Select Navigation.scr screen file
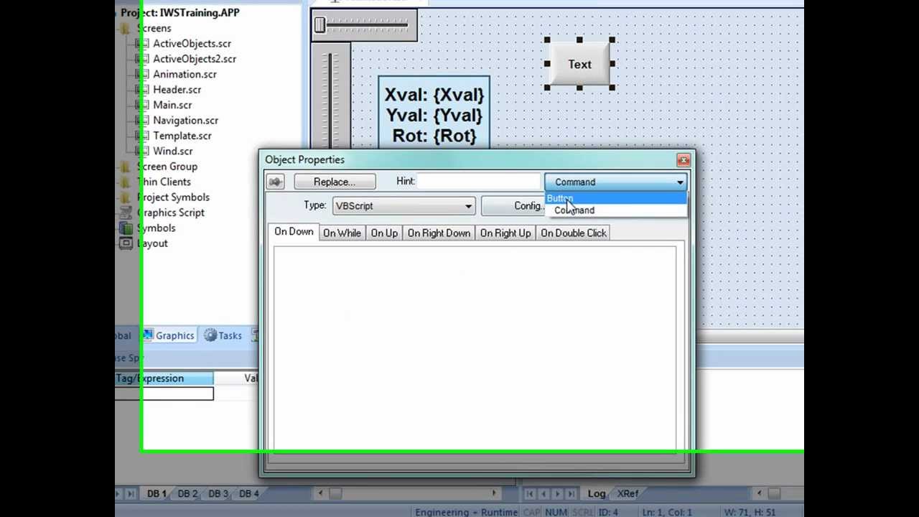The image size is (919, 517). (185, 121)
